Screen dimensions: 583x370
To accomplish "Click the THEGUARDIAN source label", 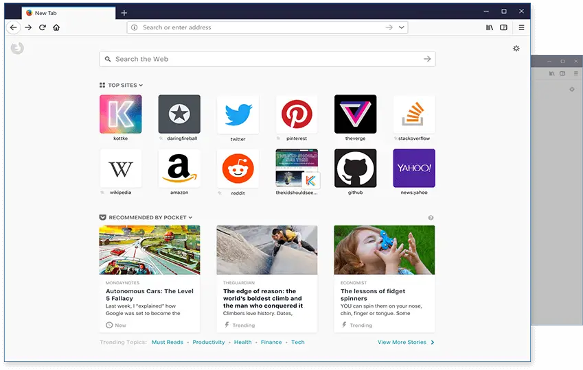I will pos(239,283).
